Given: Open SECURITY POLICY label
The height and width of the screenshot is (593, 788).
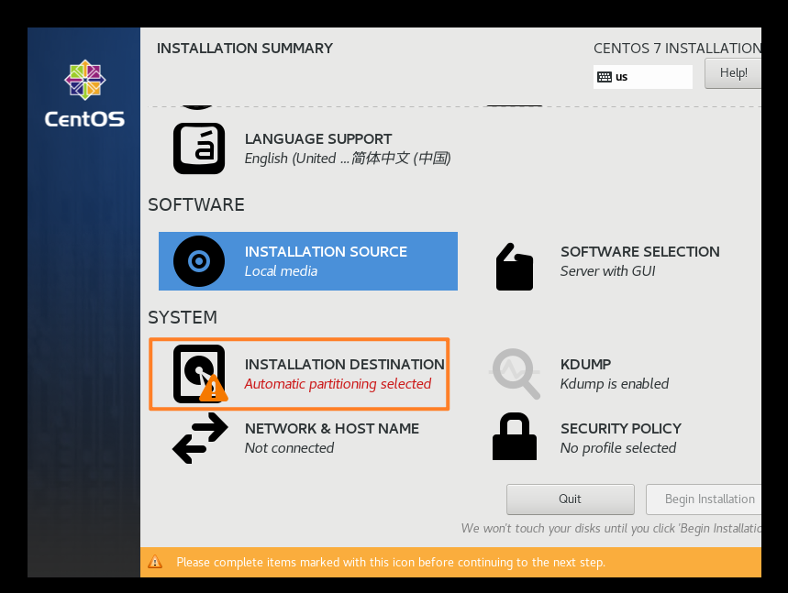Looking at the screenshot, I should pos(621,428).
